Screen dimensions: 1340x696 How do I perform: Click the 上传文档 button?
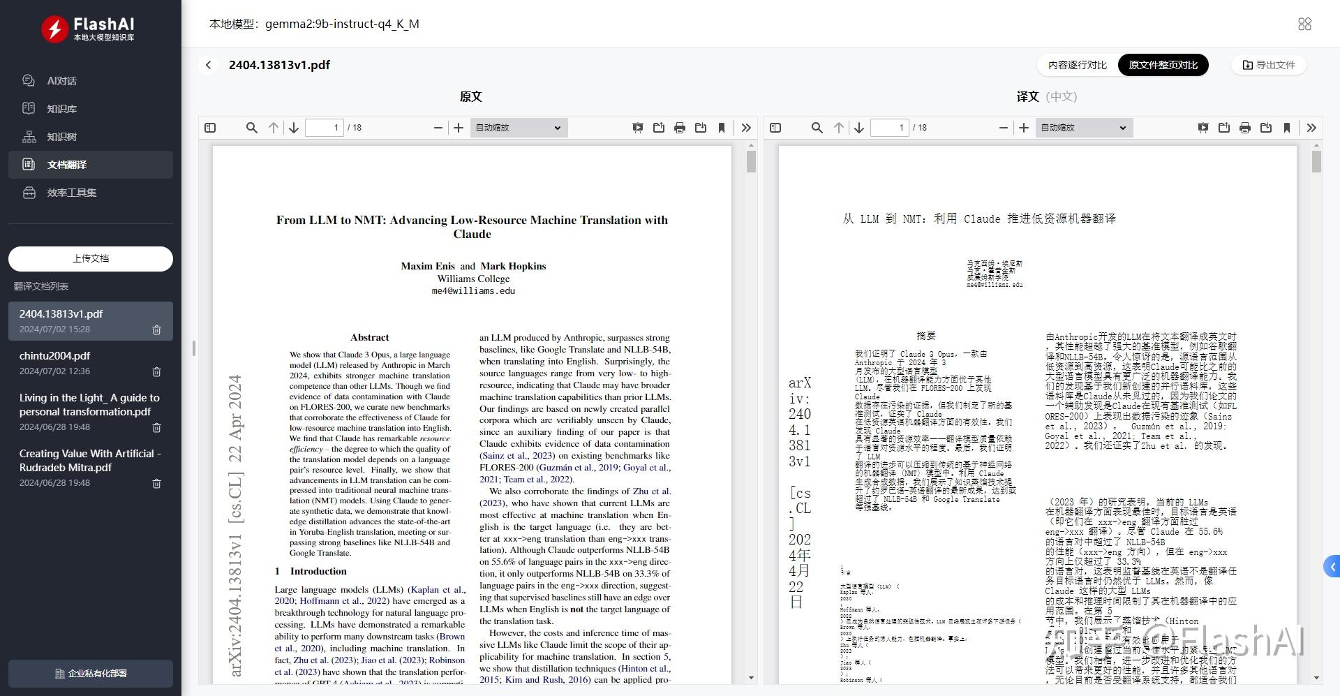click(x=91, y=258)
